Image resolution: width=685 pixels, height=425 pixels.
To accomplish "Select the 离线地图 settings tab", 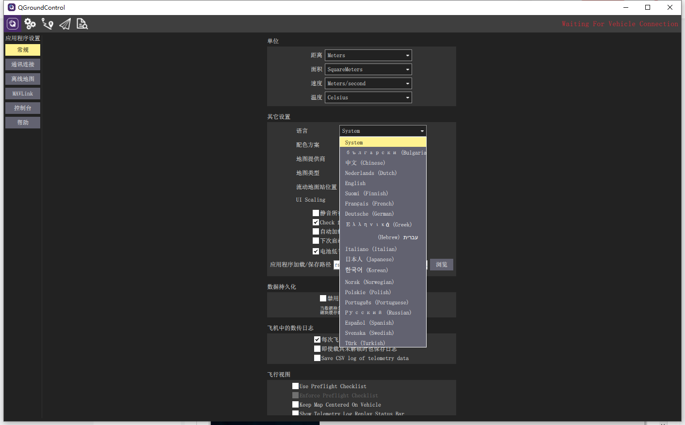I will click(23, 79).
